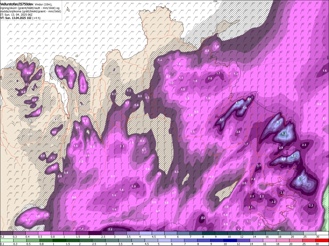
Task: Select the lower legend swatch between 0.5 and 0.8
Action: click(47, 241)
